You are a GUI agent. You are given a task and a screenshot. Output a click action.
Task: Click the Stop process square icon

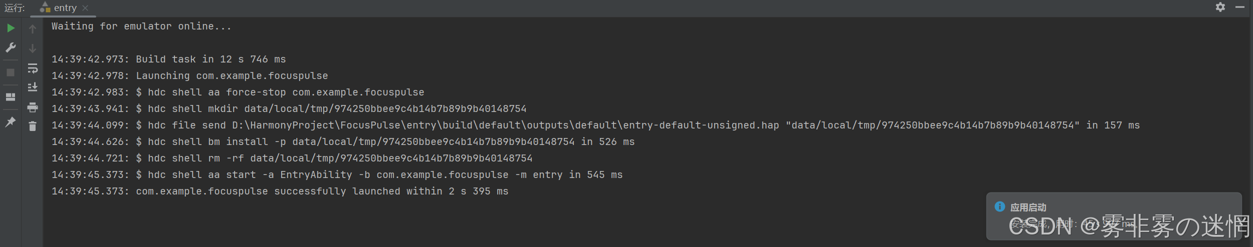point(11,72)
